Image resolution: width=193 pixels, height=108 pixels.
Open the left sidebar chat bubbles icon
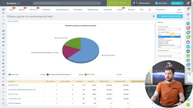coord(3,38)
